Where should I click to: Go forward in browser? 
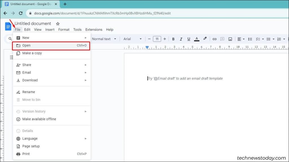[13, 13]
